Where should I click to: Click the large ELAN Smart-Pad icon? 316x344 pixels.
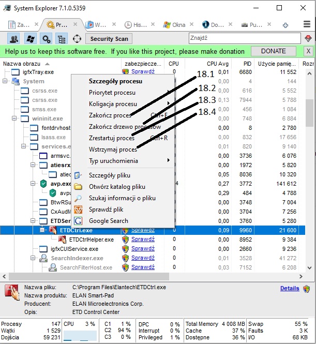[12, 292]
